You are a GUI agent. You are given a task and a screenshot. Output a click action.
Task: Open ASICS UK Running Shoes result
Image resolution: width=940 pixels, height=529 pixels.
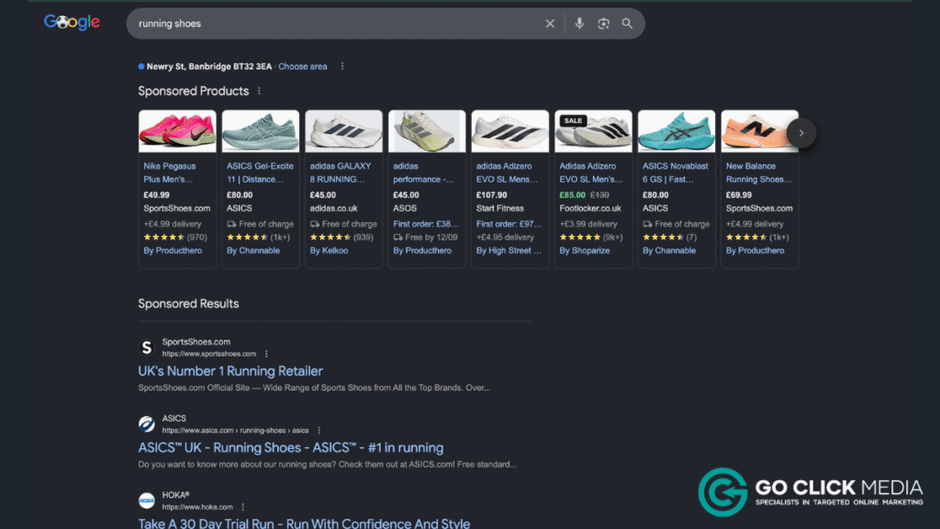tap(291, 448)
